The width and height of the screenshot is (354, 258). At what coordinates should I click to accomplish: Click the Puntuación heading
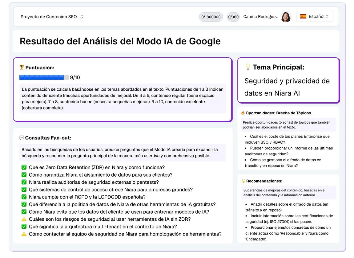tap(40, 68)
